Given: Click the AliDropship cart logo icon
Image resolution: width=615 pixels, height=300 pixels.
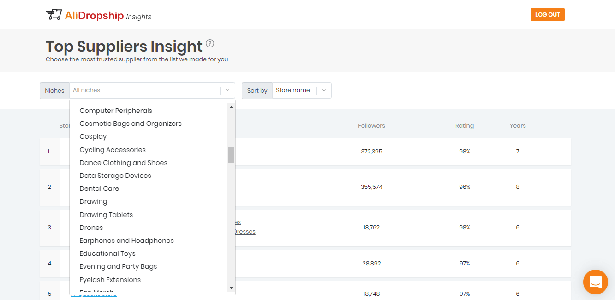Looking at the screenshot, I should coord(54,14).
